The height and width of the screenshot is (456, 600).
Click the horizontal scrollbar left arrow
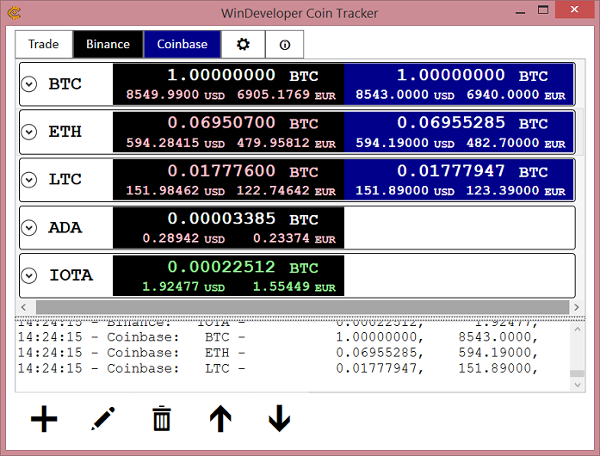tap(24, 307)
